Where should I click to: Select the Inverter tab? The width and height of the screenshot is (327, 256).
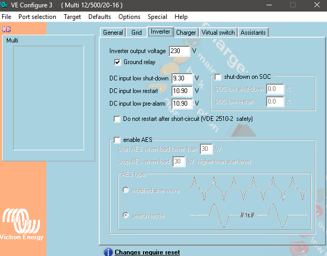(160, 32)
